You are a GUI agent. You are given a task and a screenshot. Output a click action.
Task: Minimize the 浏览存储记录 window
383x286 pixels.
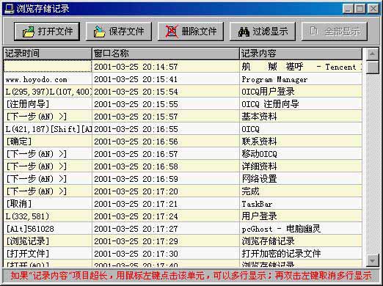pyautogui.click(x=348, y=9)
